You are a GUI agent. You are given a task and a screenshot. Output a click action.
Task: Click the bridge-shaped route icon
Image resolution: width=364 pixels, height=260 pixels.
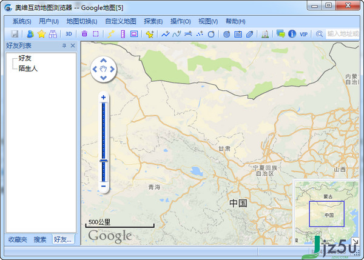point(188,34)
